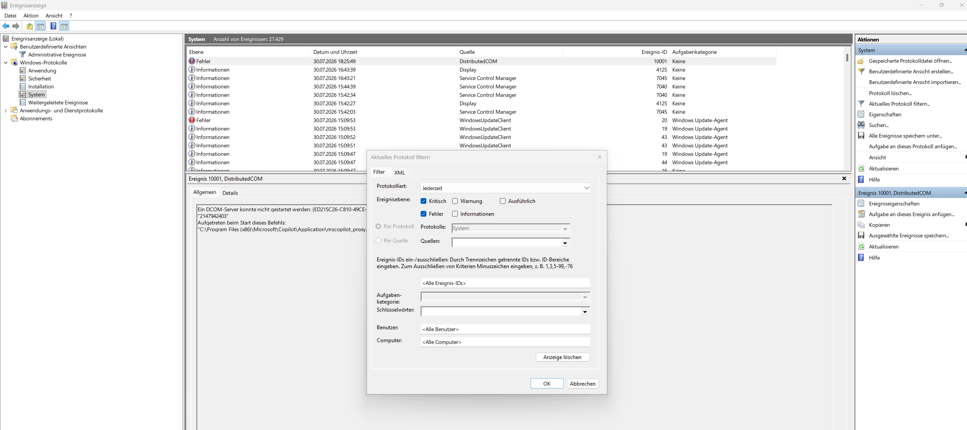Viewport: 967px width, 430px height.
Task: Click Benutzerdefinierte Ansicht erstellen funnel icon
Action: 861,71
